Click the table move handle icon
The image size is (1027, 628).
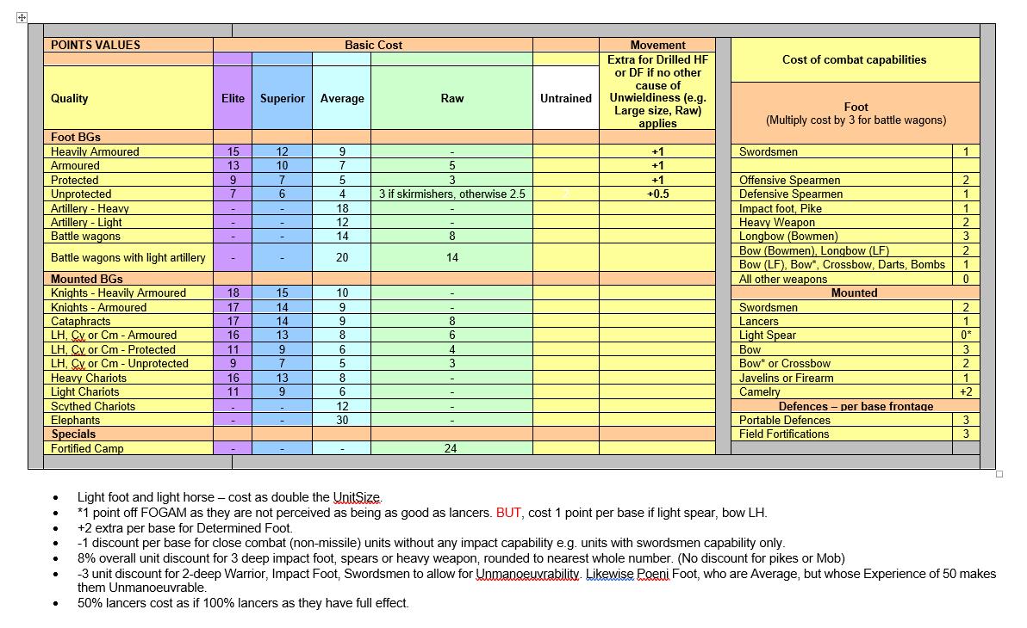[x=22, y=17]
